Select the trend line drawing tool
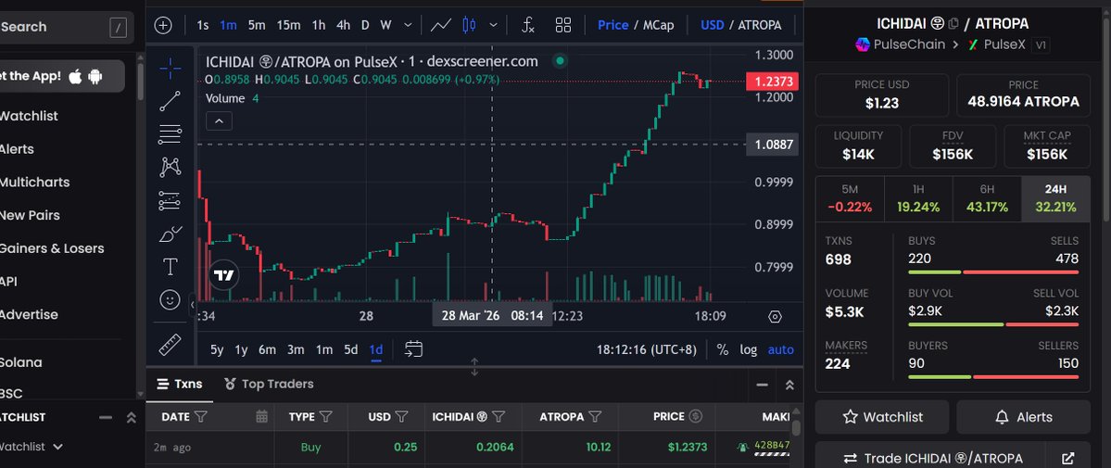This screenshot has width=1111, height=468. pyautogui.click(x=170, y=101)
